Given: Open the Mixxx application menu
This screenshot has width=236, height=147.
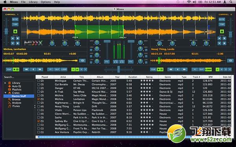Looking at the screenshot, I should 14,2.
